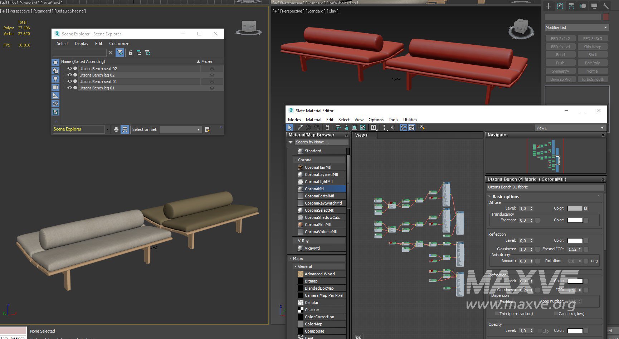
Task: Click the trash delete icon in Slate editor
Action: [x=327, y=127]
